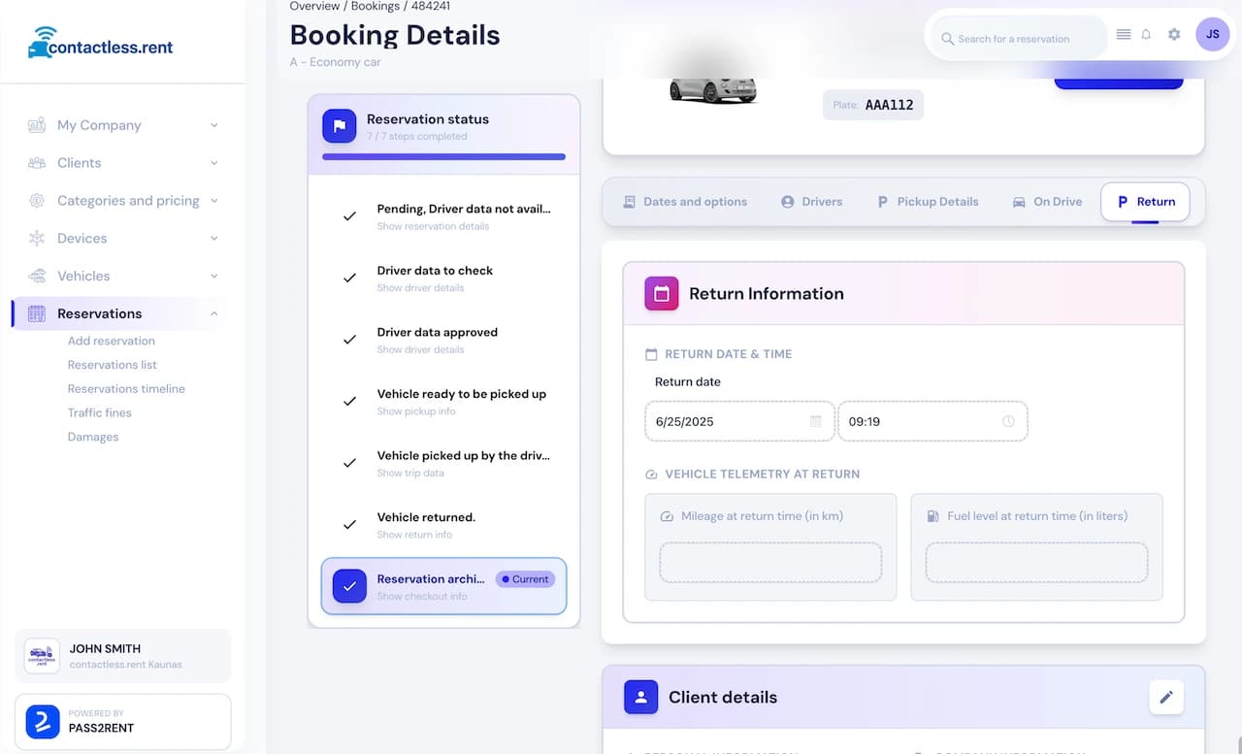The image size is (1242, 754).
Task: Open Reservations timeline link
Action: click(126, 389)
